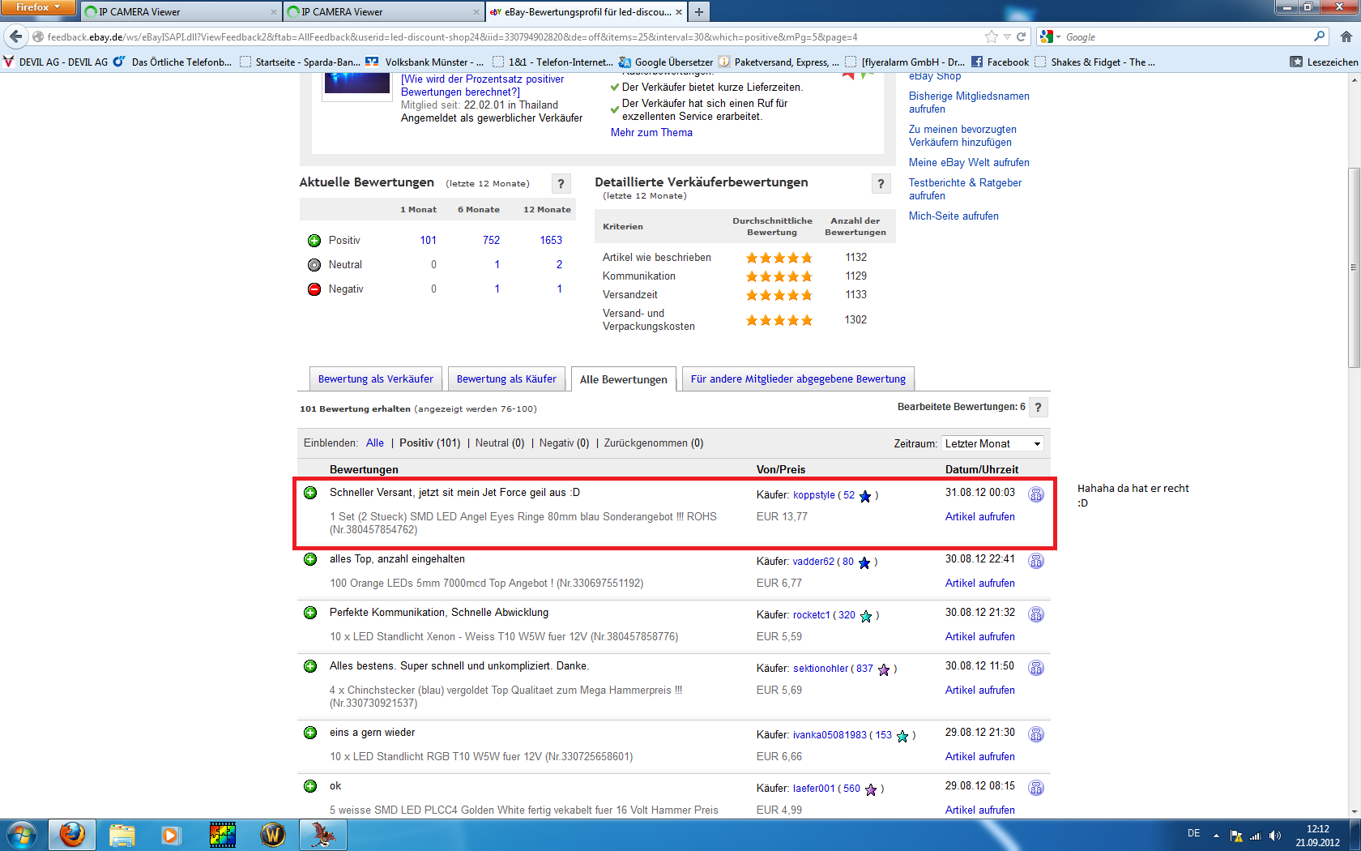Viewport: 1361px width, 851px height.
Task: Click the green positive icon next to Positiv
Action: tap(314, 241)
